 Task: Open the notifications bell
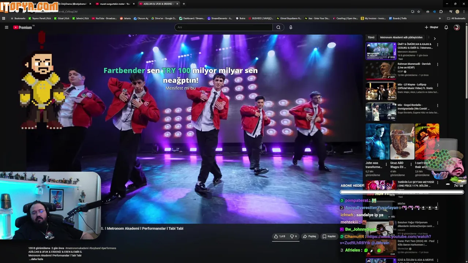pos(446,27)
